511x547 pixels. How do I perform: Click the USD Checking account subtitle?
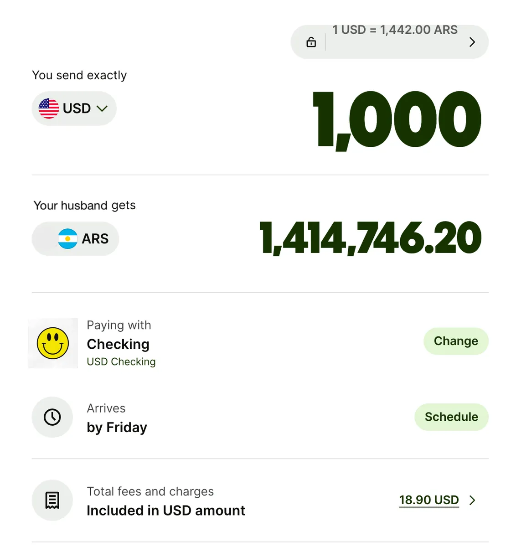(121, 361)
